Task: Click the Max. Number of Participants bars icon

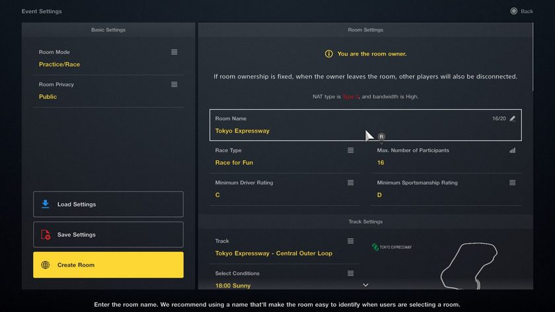Action: [513, 150]
